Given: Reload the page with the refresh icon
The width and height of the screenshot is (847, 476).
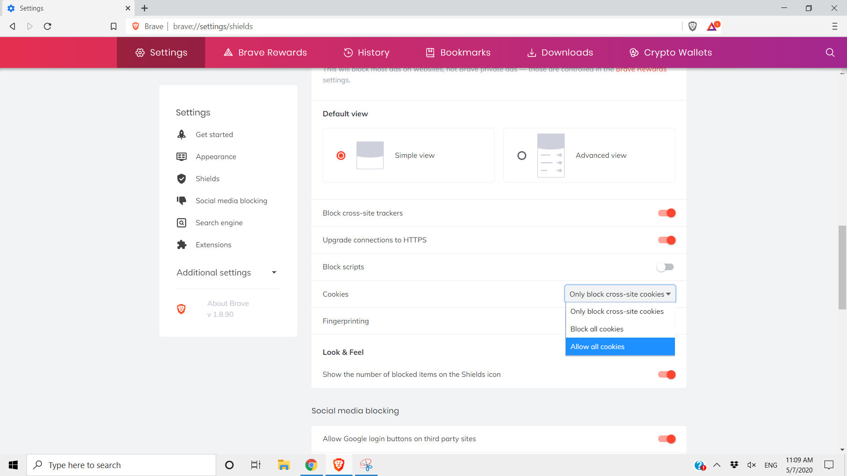Looking at the screenshot, I should [x=48, y=26].
